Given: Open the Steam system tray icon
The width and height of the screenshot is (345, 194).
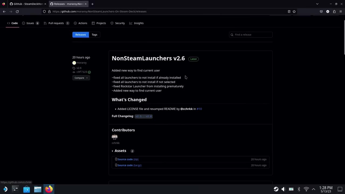Looking at the screenshot, I should (276, 189).
